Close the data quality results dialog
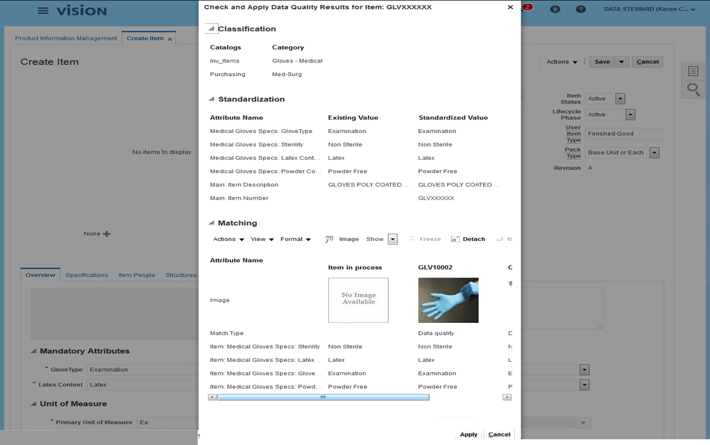Image resolution: width=710 pixels, height=445 pixels. click(x=510, y=7)
